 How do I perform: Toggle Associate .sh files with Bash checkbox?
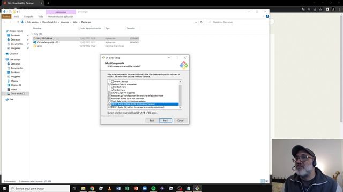(109, 98)
